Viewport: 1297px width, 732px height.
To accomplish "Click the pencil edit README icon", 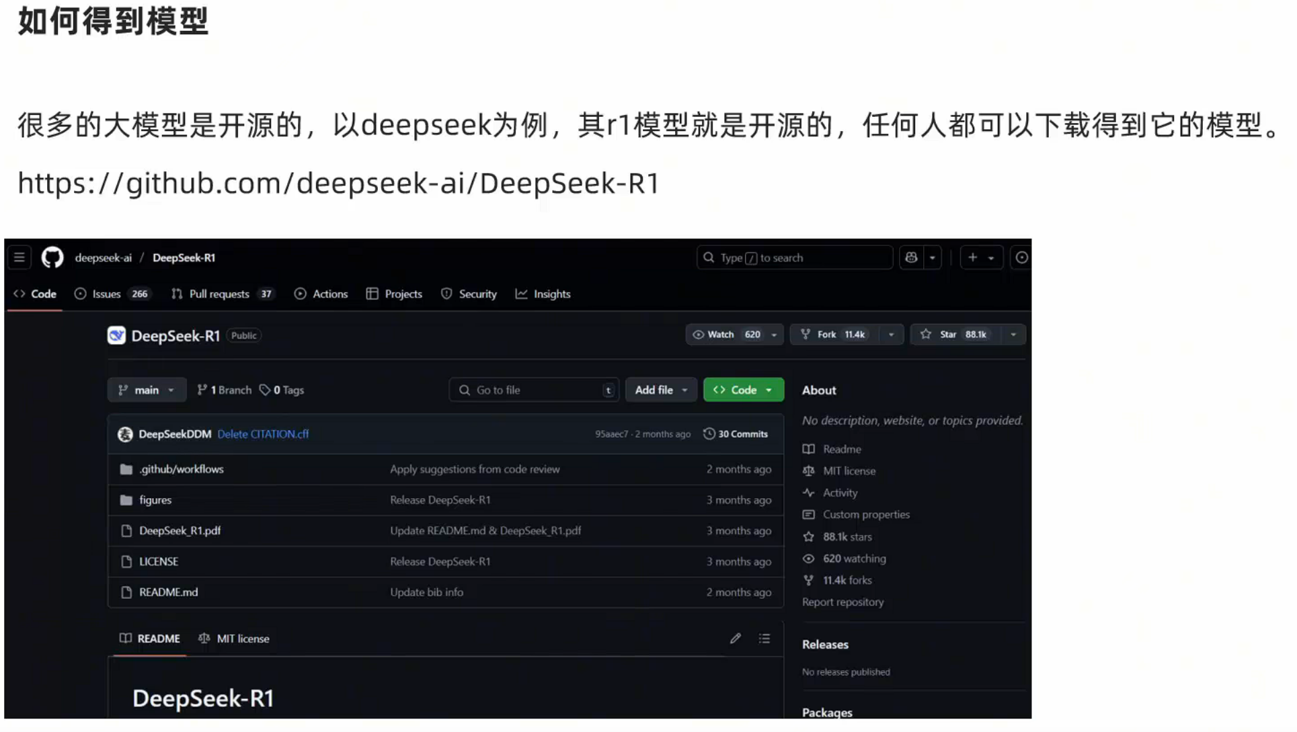I will 735,639.
